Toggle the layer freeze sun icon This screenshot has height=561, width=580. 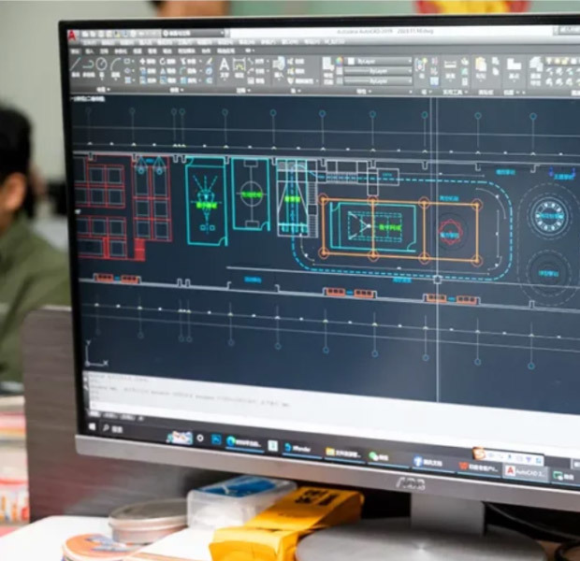pos(556,61)
